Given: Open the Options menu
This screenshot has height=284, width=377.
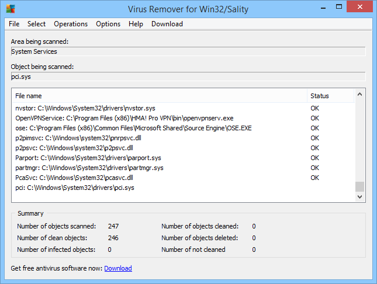Looking at the screenshot, I should point(108,24).
